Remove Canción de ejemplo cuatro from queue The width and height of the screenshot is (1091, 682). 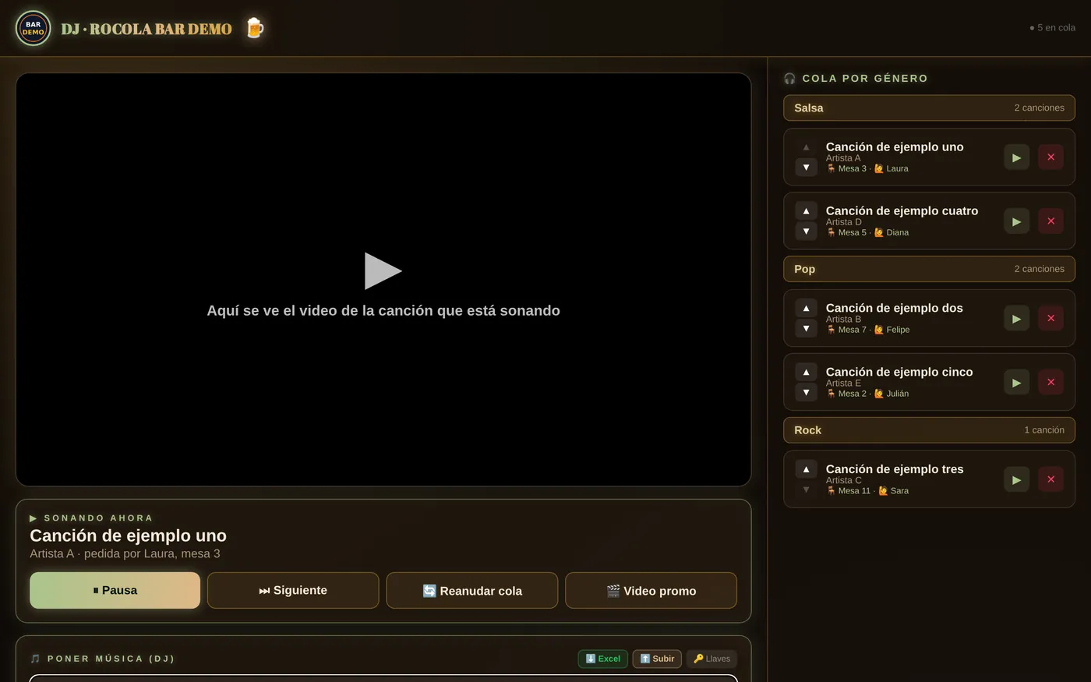pyautogui.click(x=1050, y=221)
